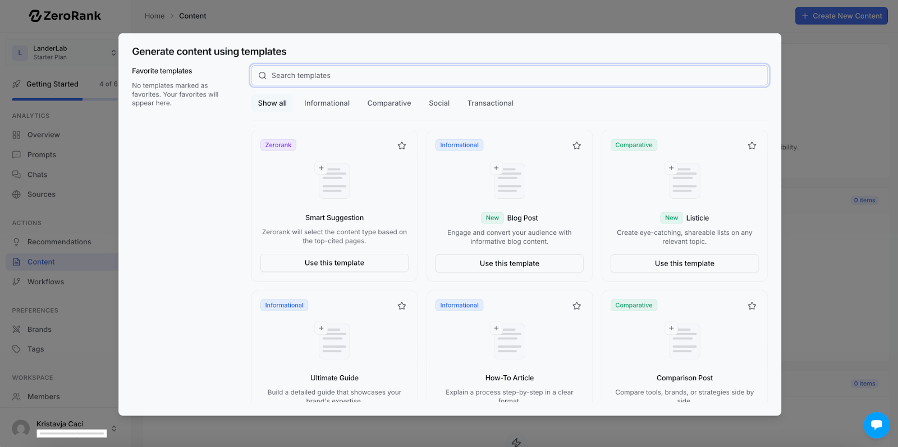
Task: Select the Show all tab
Action: click(272, 103)
